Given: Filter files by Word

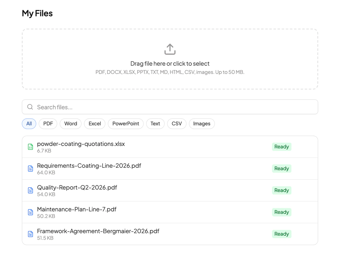Looking at the screenshot, I should (71, 124).
